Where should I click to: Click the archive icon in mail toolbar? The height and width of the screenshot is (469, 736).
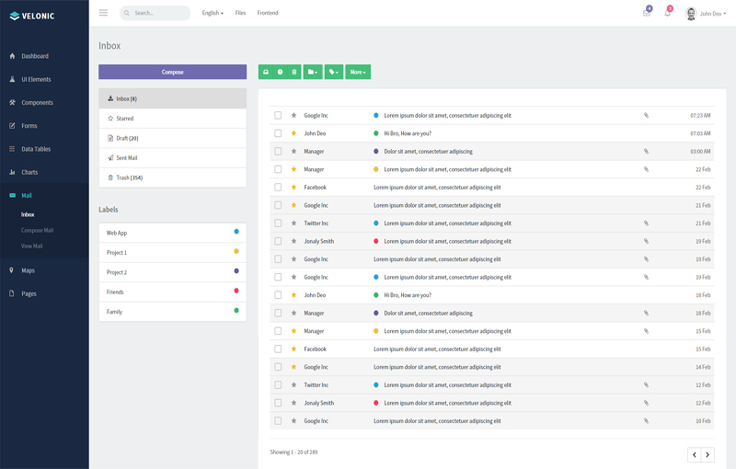click(266, 72)
